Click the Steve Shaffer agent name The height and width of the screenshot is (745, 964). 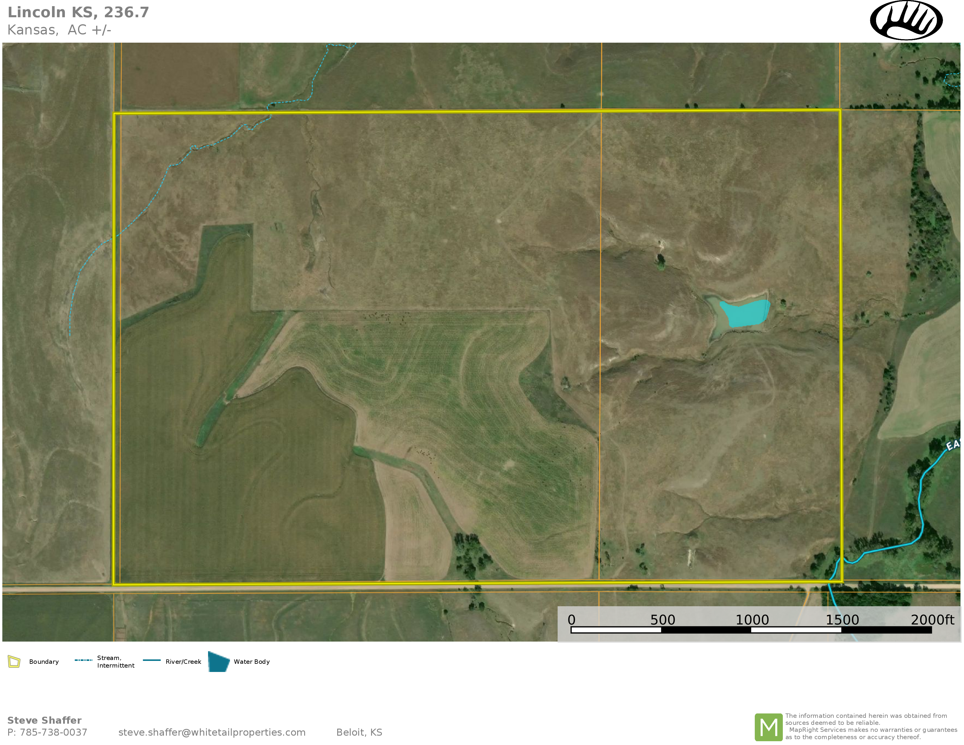44,720
